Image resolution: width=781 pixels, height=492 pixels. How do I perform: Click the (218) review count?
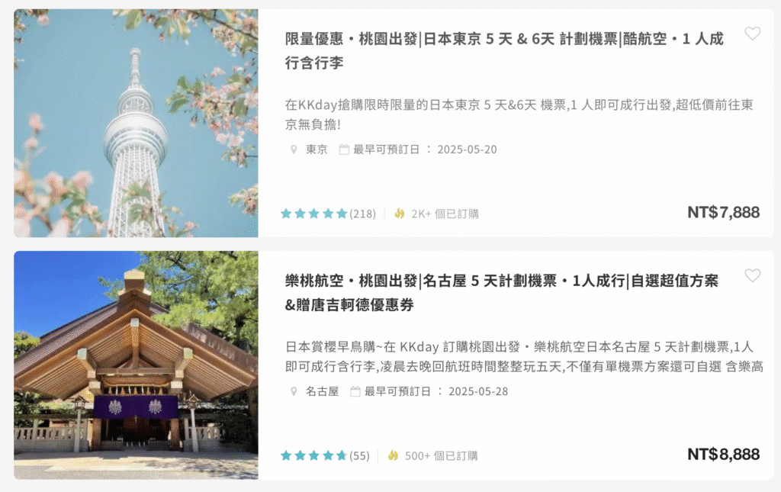[362, 214]
